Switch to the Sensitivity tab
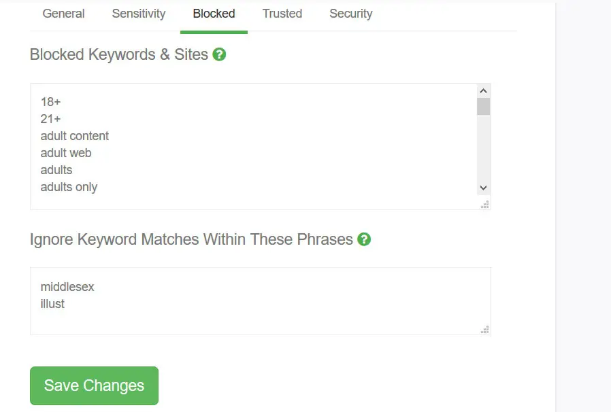 pyautogui.click(x=139, y=14)
